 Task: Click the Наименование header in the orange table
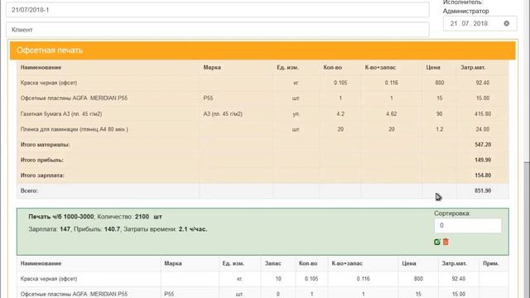click(41, 68)
